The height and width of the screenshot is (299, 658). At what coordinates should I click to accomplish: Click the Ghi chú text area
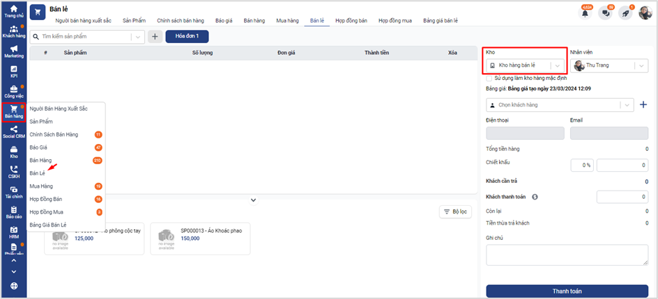pos(567,255)
